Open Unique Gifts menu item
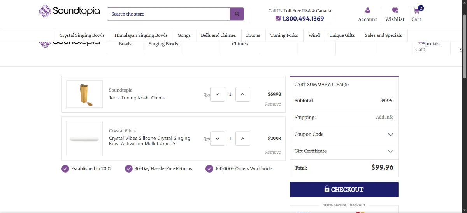This screenshot has height=213, width=467. point(342,35)
